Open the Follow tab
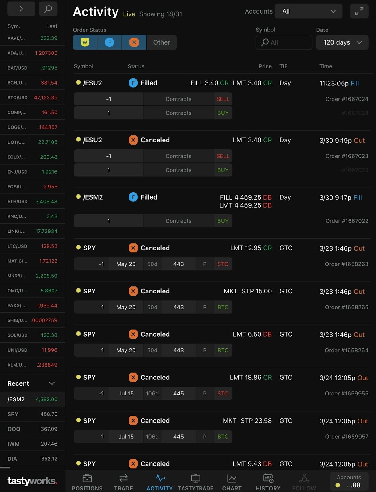The height and width of the screenshot is (492, 376). click(x=304, y=482)
